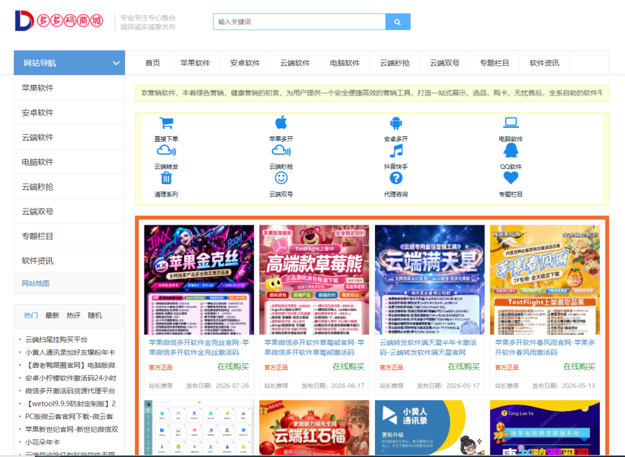
Task: Open the 清理系列 trash can icon
Action: pyautogui.click(x=166, y=178)
